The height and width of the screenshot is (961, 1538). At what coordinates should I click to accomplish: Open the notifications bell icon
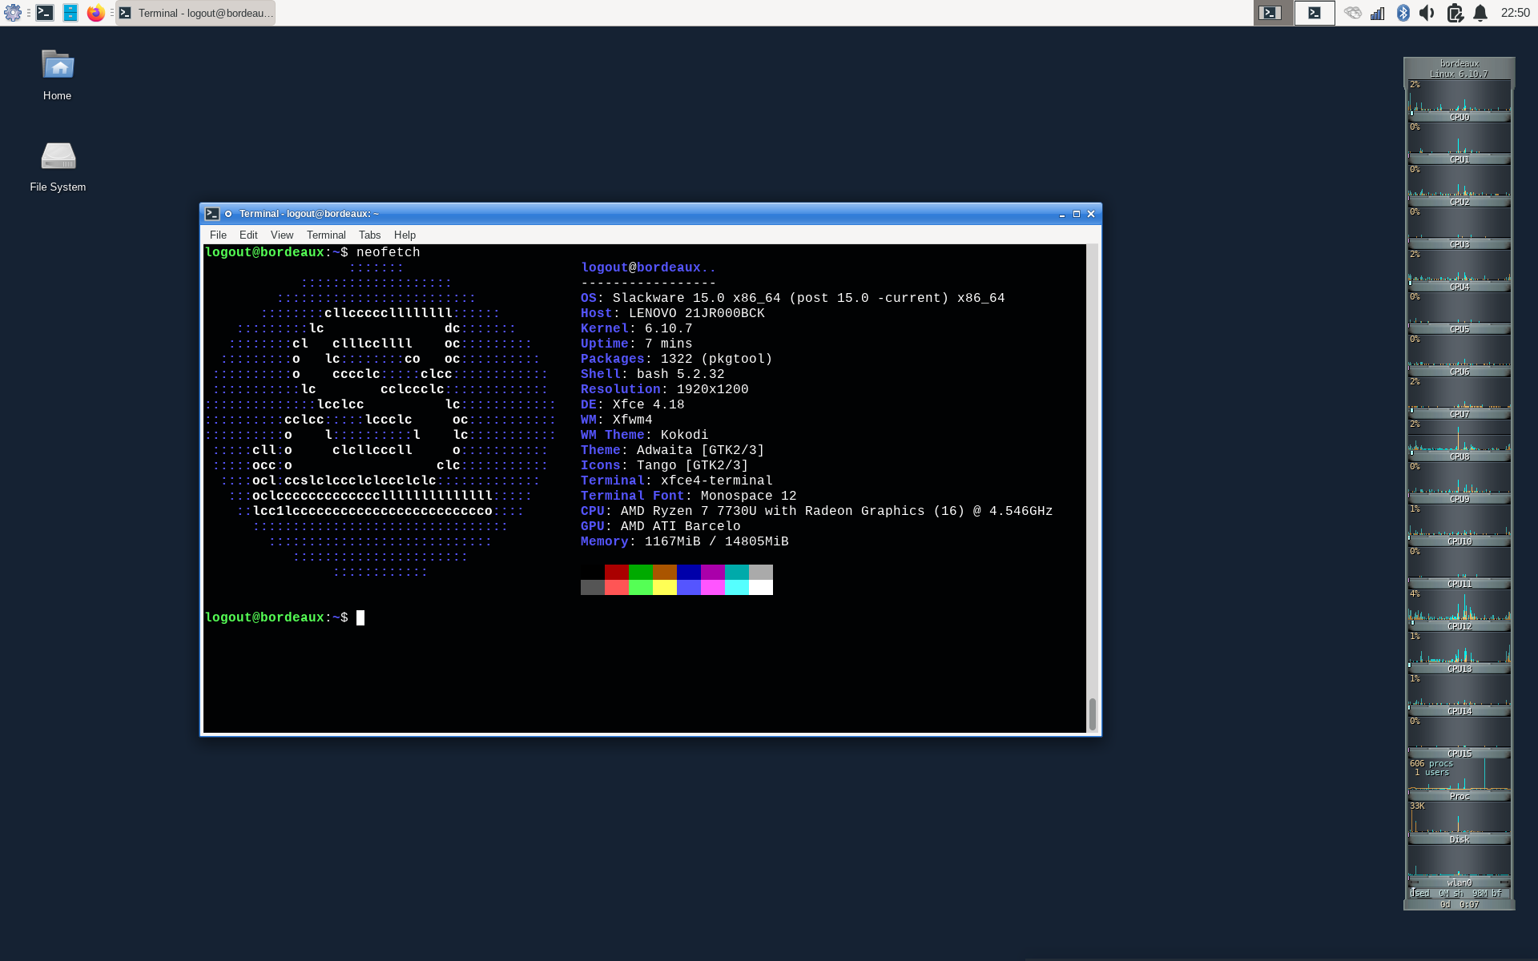tap(1480, 13)
